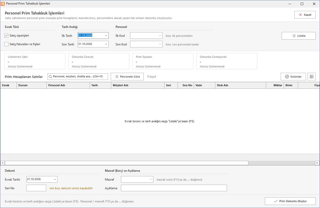Sort by the Personel Adı column header
This screenshot has width=320, height=208.
[x=68, y=85]
